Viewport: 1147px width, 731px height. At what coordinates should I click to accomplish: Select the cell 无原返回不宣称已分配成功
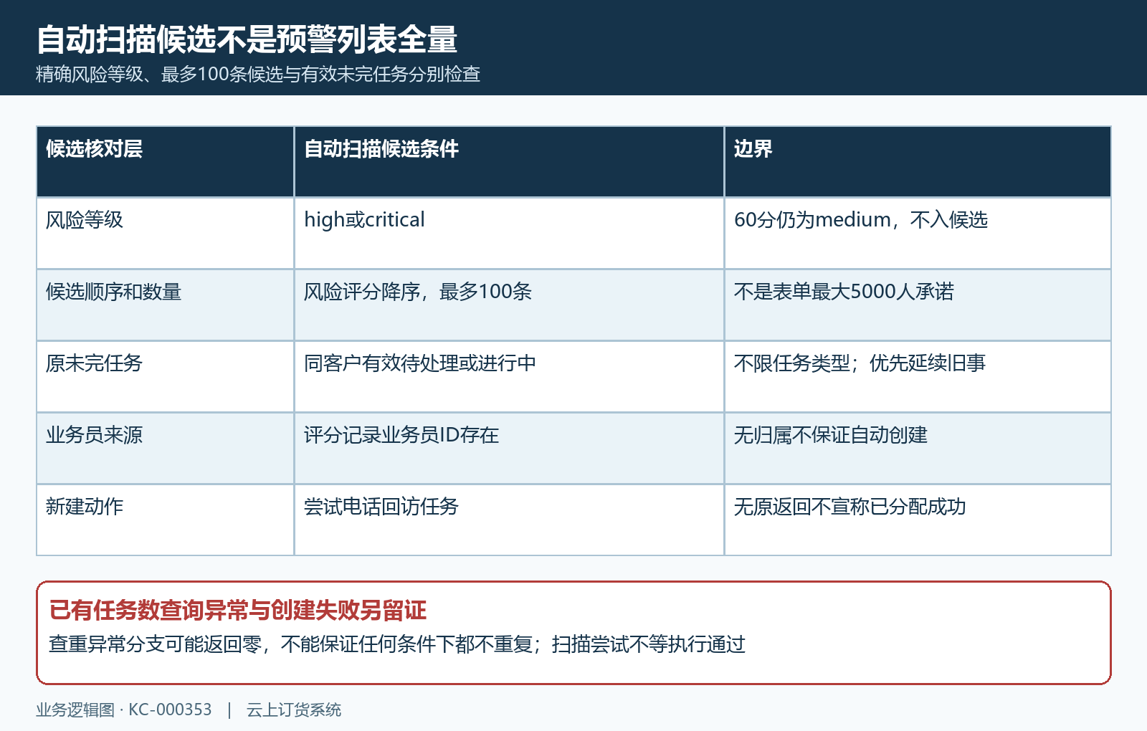pos(918,520)
